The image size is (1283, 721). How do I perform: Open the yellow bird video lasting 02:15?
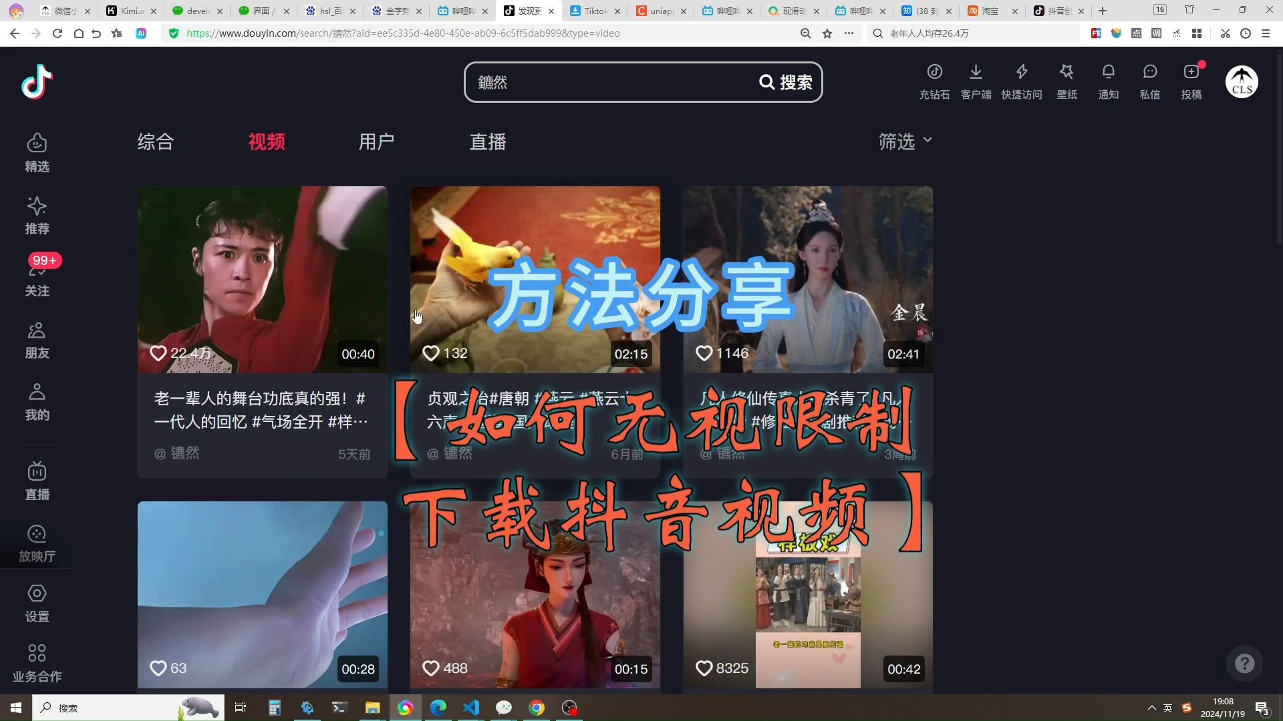[x=535, y=279]
